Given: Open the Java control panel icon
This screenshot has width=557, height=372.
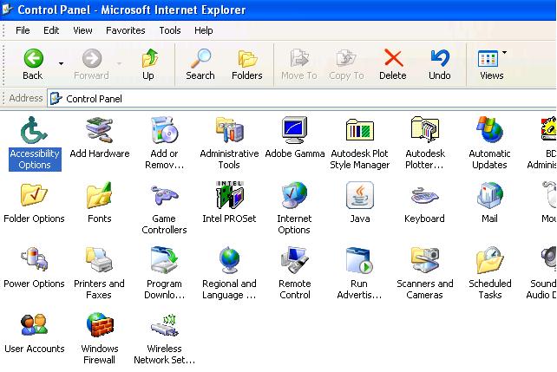Looking at the screenshot, I should [x=359, y=195].
